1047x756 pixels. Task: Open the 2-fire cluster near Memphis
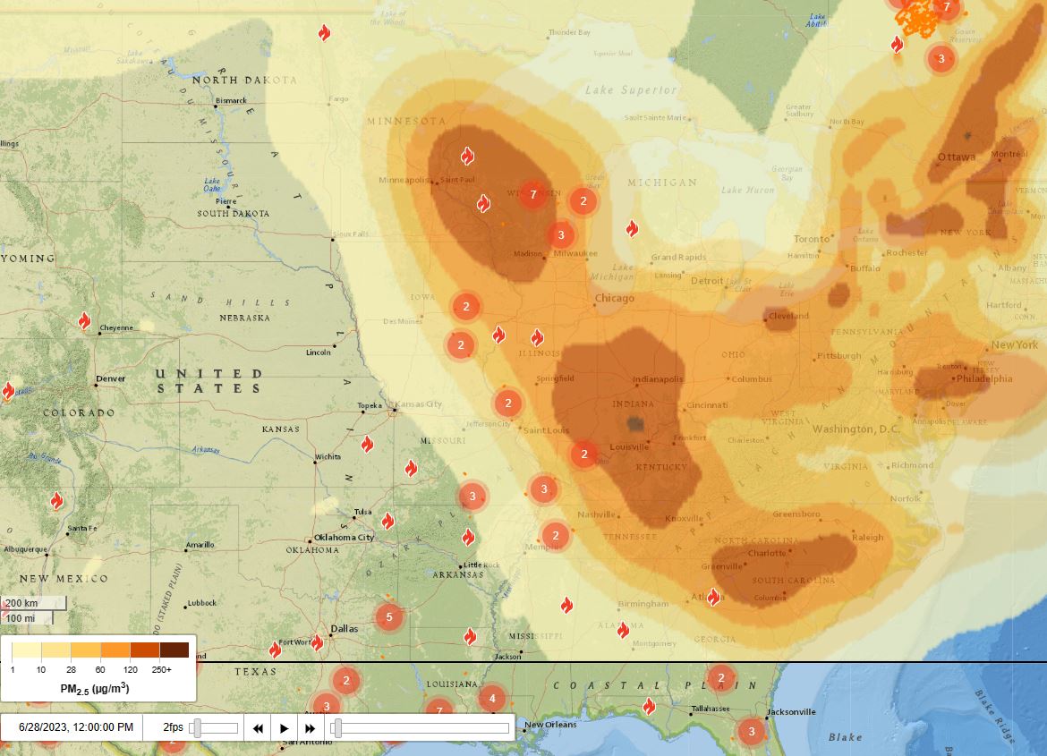click(556, 536)
